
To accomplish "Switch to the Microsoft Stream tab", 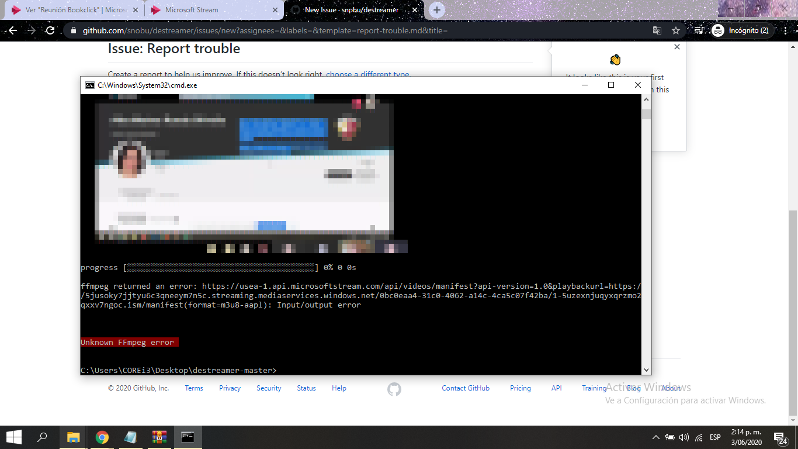I will click(214, 10).
